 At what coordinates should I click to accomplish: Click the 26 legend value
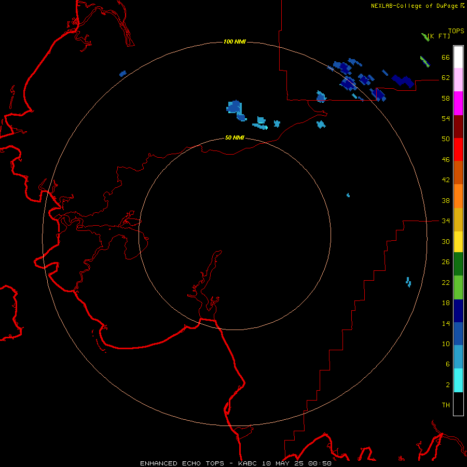pyautogui.click(x=446, y=262)
